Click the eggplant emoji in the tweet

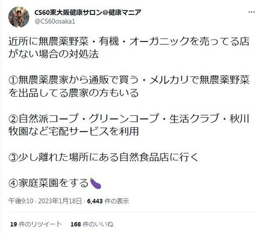click(x=95, y=183)
